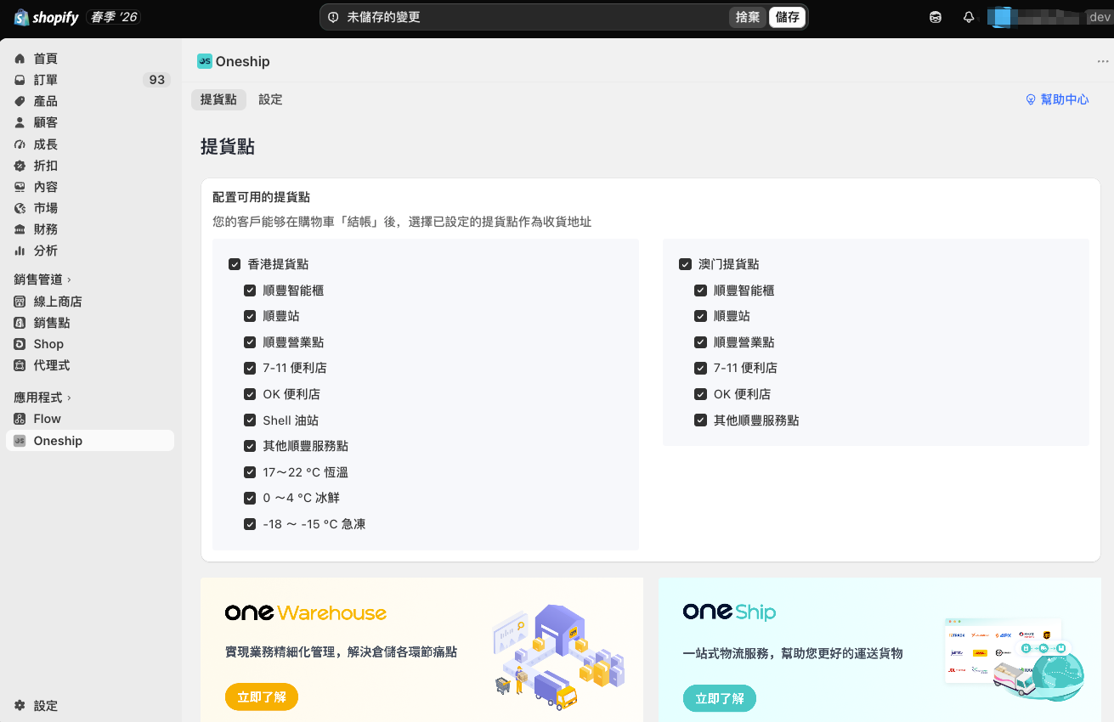Click the 其他順豐服務點 label under Hong Kong
The width and height of the screenshot is (1114, 722).
[x=305, y=446]
